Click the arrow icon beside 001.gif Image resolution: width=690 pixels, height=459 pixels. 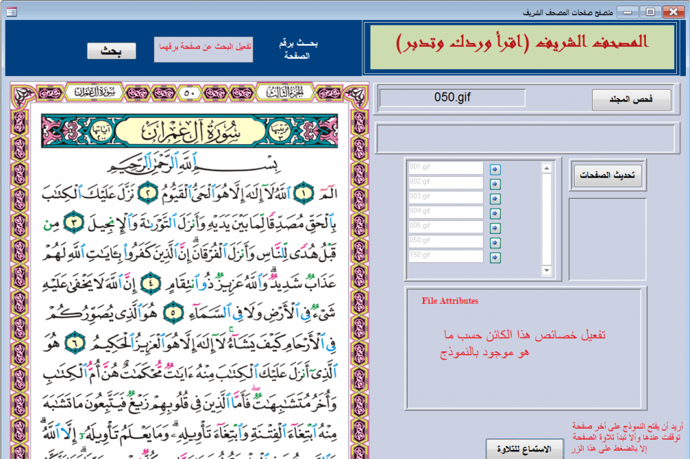tap(495, 169)
